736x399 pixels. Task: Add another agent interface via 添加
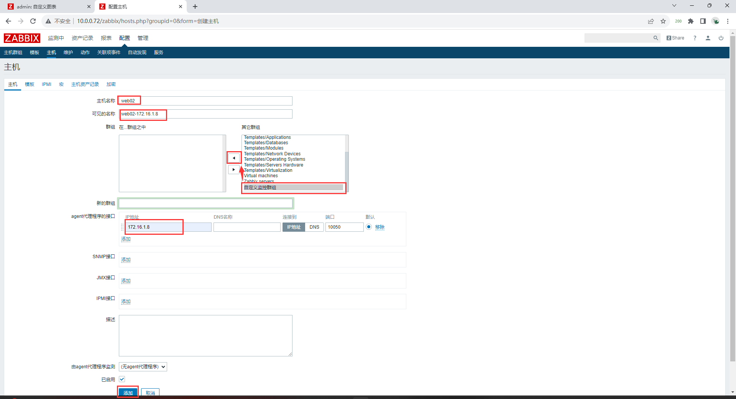(126, 239)
